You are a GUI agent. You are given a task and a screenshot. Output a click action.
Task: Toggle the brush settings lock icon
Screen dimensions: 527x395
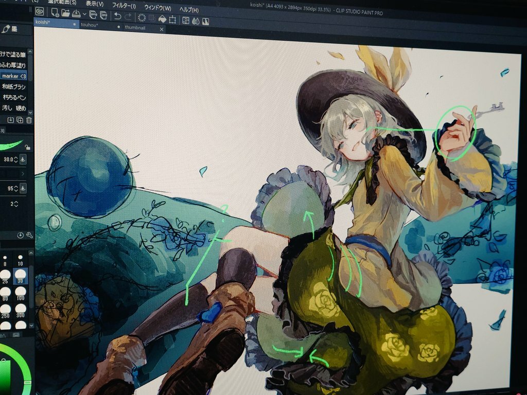pyautogui.click(x=28, y=147)
